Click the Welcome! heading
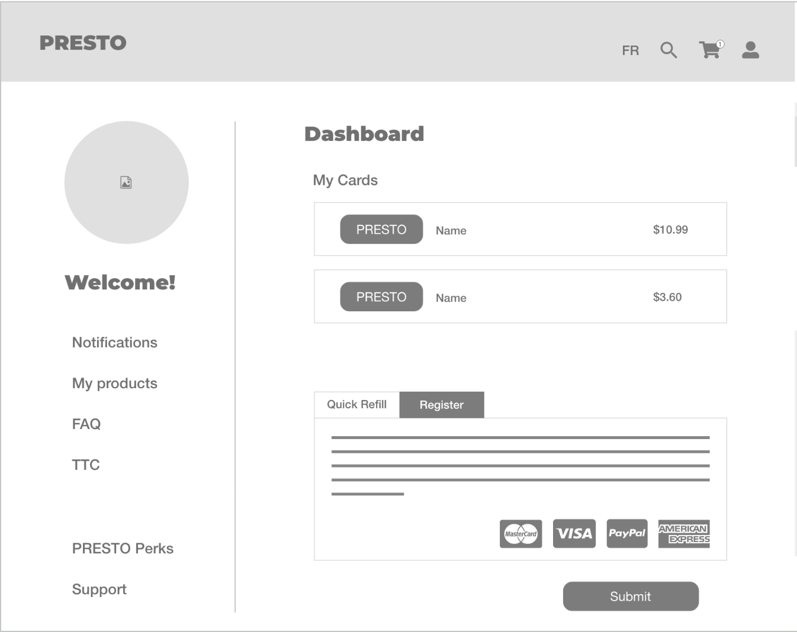The height and width of the screenshot is (632, 797). click(120, 282)
